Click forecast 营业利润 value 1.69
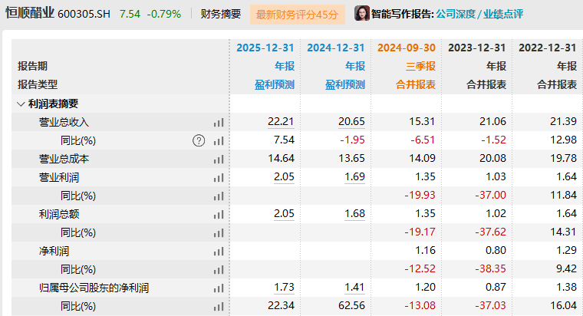The height and width of the screenshot is (316, 583). pyautogui.click(x=354, y=176)
